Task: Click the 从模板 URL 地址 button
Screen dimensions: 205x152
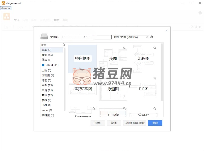Action: click(134, 123)
